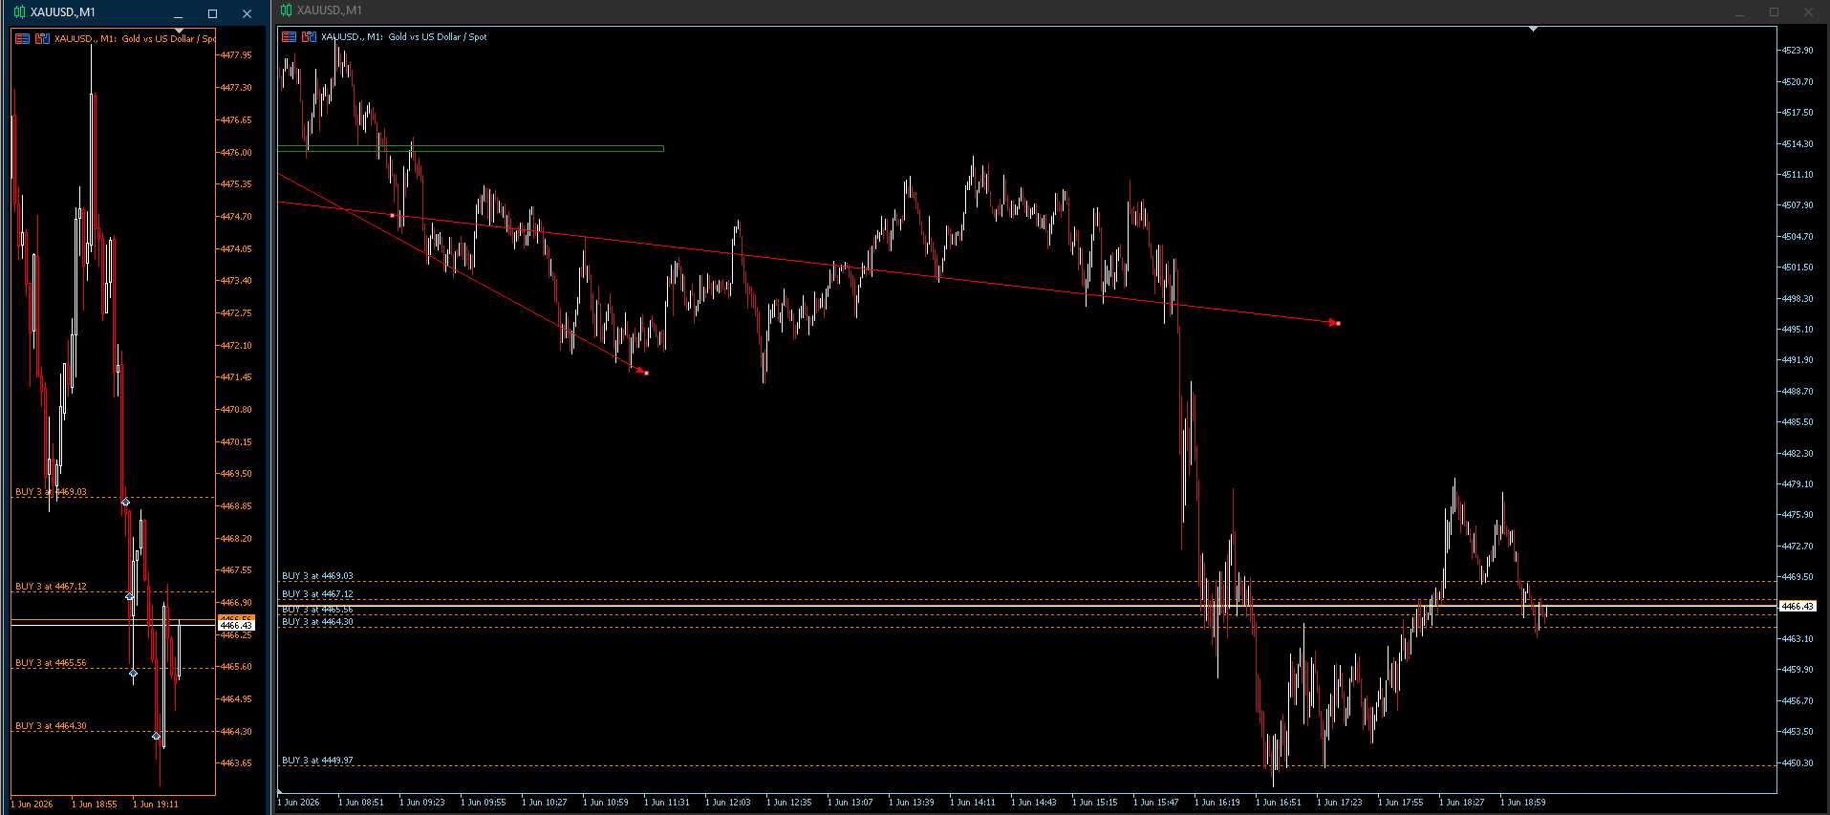Select the BUY 3 at 4449.97 label in the right chart

coord(317,761)
